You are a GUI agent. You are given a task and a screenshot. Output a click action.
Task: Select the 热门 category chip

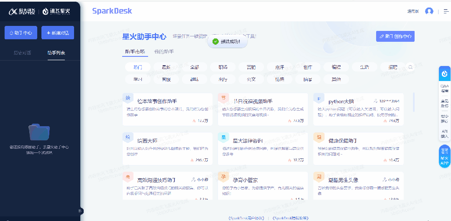138,67
